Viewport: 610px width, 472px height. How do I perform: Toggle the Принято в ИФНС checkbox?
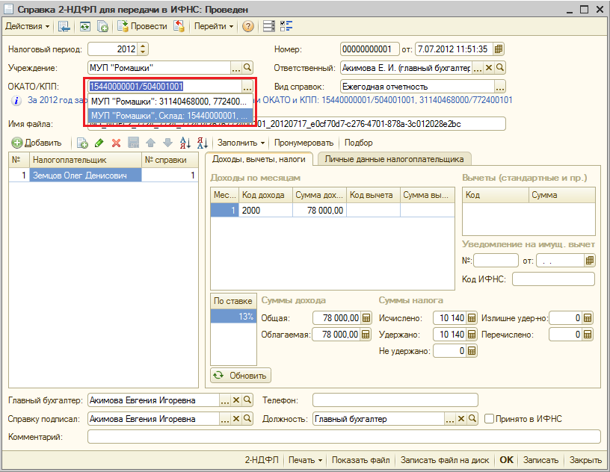pyautogui.click(x=490, y=419)
